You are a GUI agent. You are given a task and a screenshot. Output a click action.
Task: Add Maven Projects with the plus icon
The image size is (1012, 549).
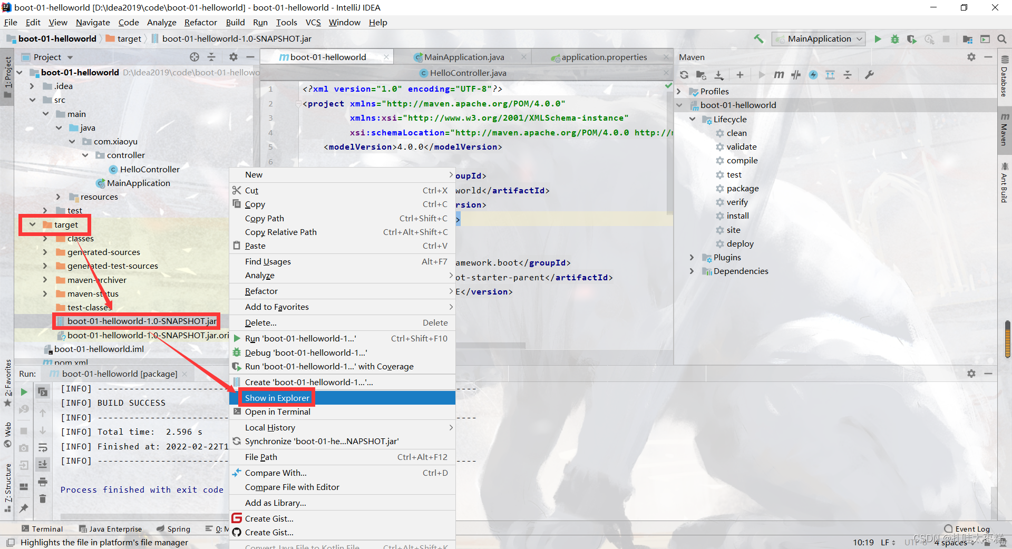click(x=740, y=75)
